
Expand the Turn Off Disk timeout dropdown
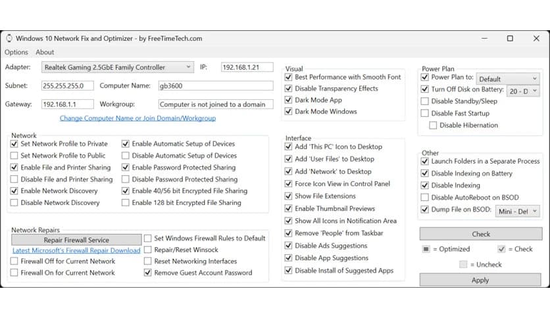pos(523,91)
